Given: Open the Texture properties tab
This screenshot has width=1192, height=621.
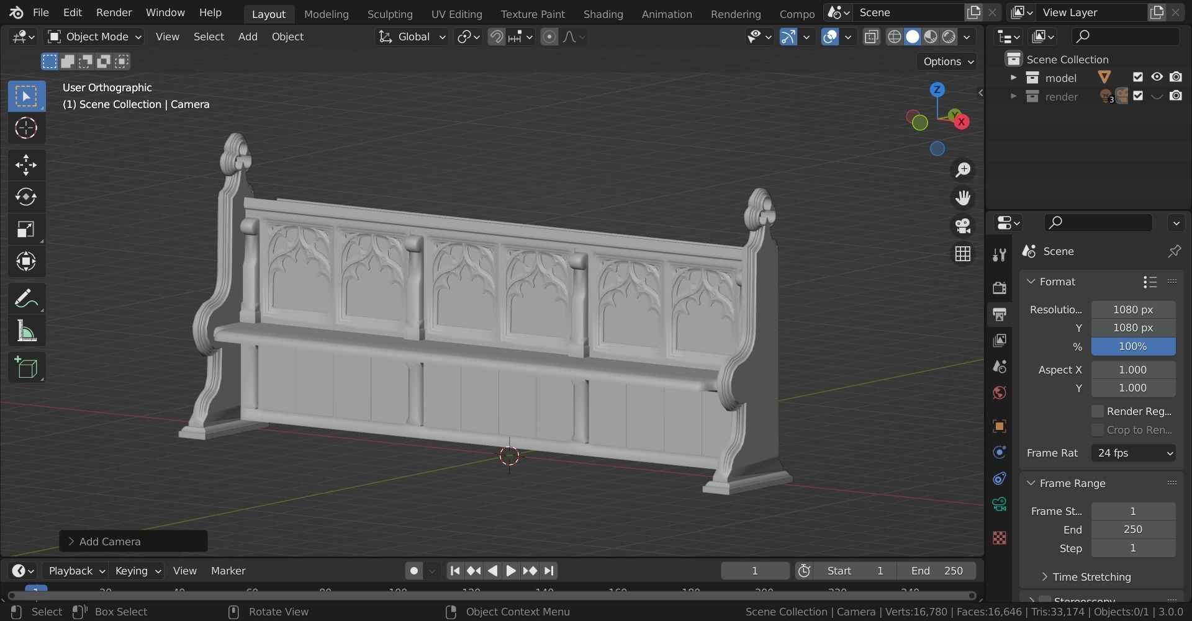Looking at the screenshot, I should (1000, 537).
